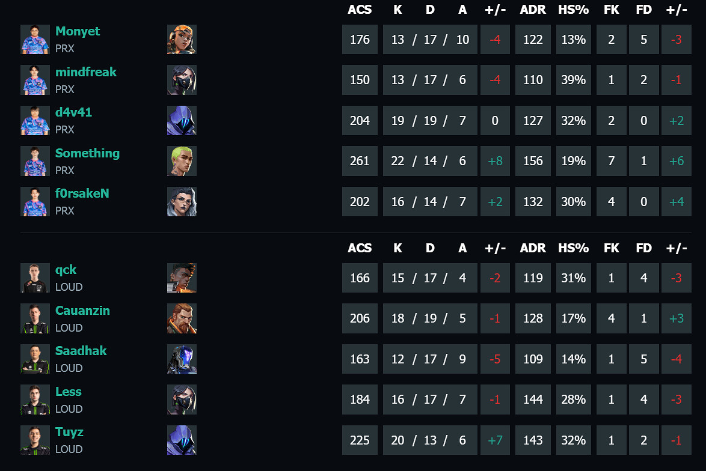
Task: Open Monyet's player profile link
Action: tap(78, 31)
